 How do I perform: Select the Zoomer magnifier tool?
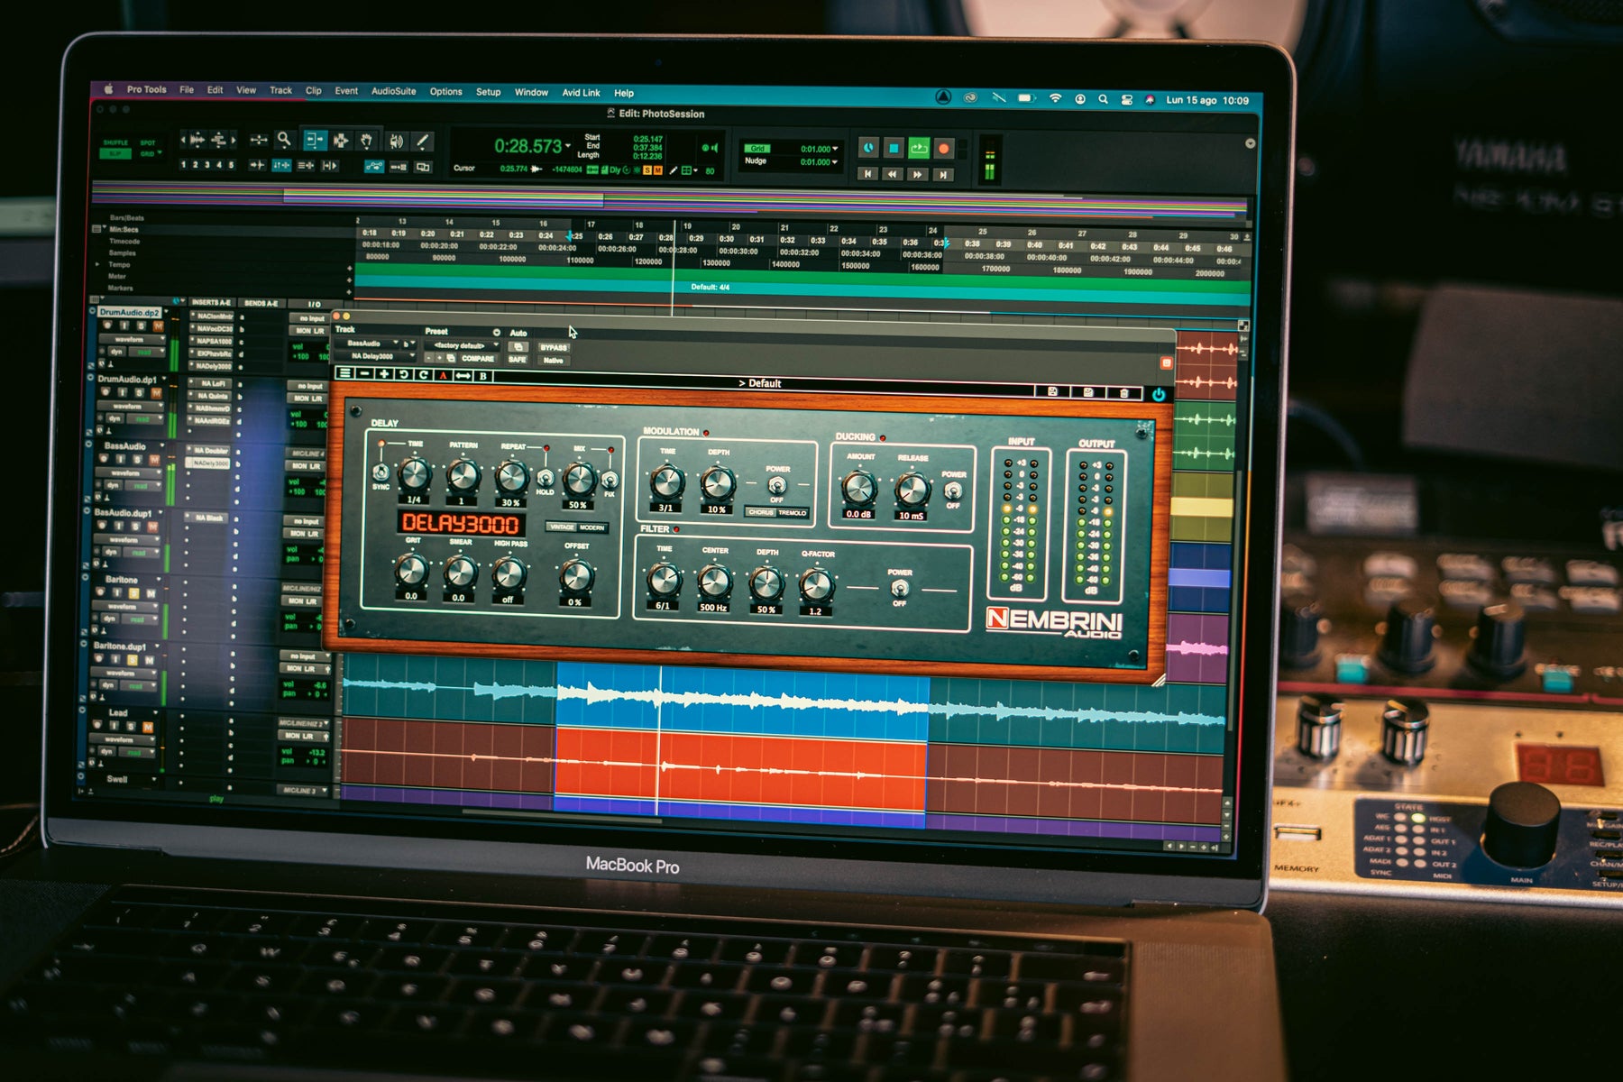click(284, 139)
